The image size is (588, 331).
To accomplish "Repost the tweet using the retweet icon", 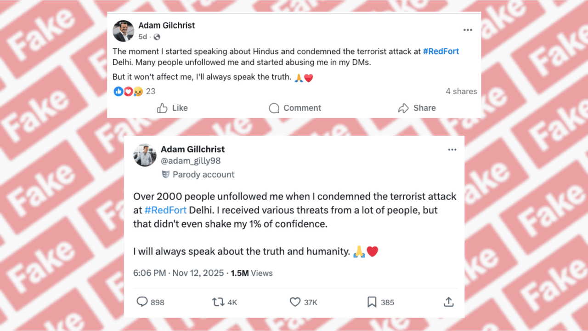I will click(219, 302).
